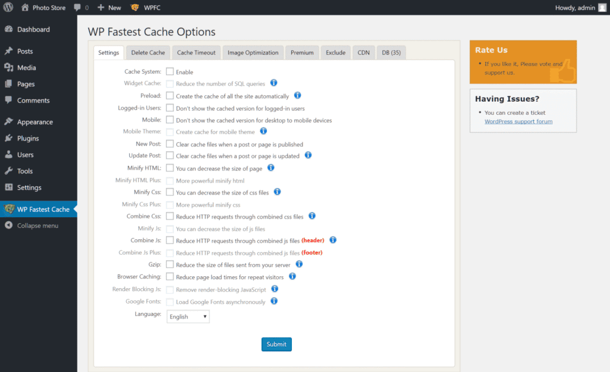Open the New content menu in admin bar

click(x=109, y=8)
